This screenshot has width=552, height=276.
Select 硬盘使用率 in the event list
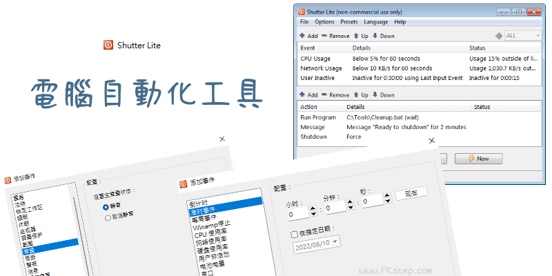(x=213, y=249)
